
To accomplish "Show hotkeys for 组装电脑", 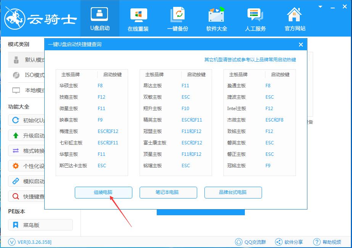I will 103,192.
